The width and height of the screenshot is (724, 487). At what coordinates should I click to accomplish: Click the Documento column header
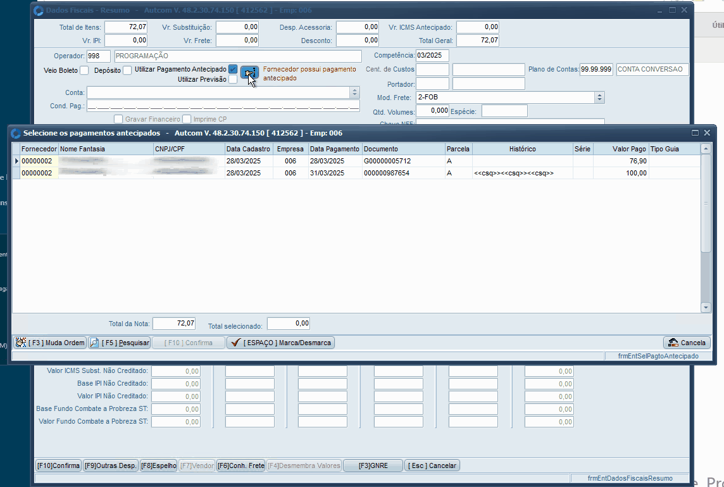tap(404, 149)
